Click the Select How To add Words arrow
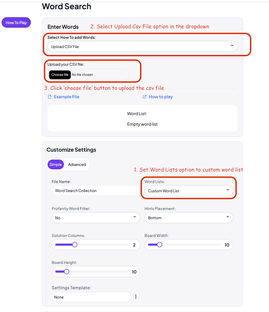269x312 pixels. click(232, 46)
